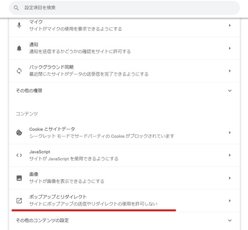Click the popup icon for ポップアップとリダイレクト
The height and width of the screenshot is (230, 248).
click(x=19, y=201)
